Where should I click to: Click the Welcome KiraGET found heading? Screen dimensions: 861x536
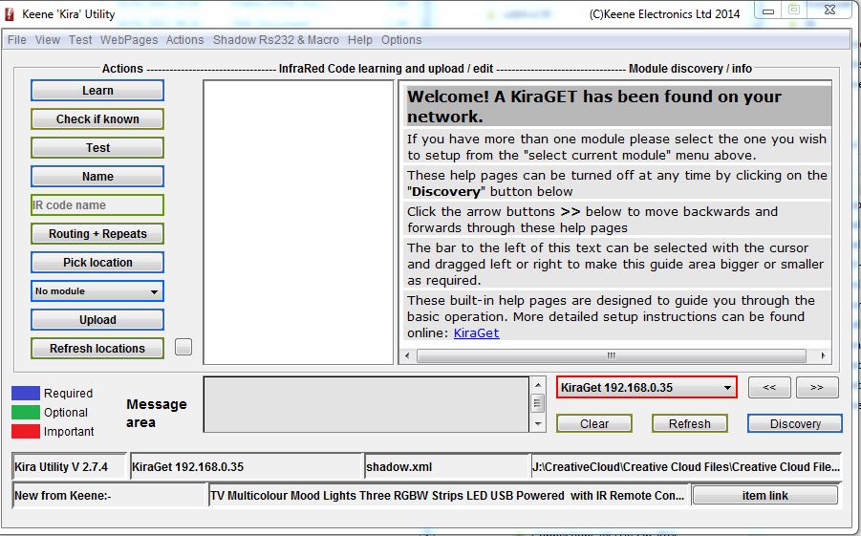617,106
